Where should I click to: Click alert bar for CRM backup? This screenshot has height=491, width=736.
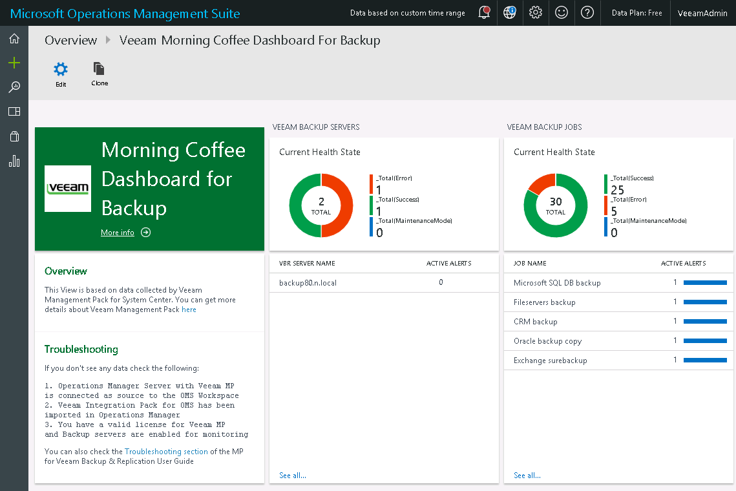[705, 322]
